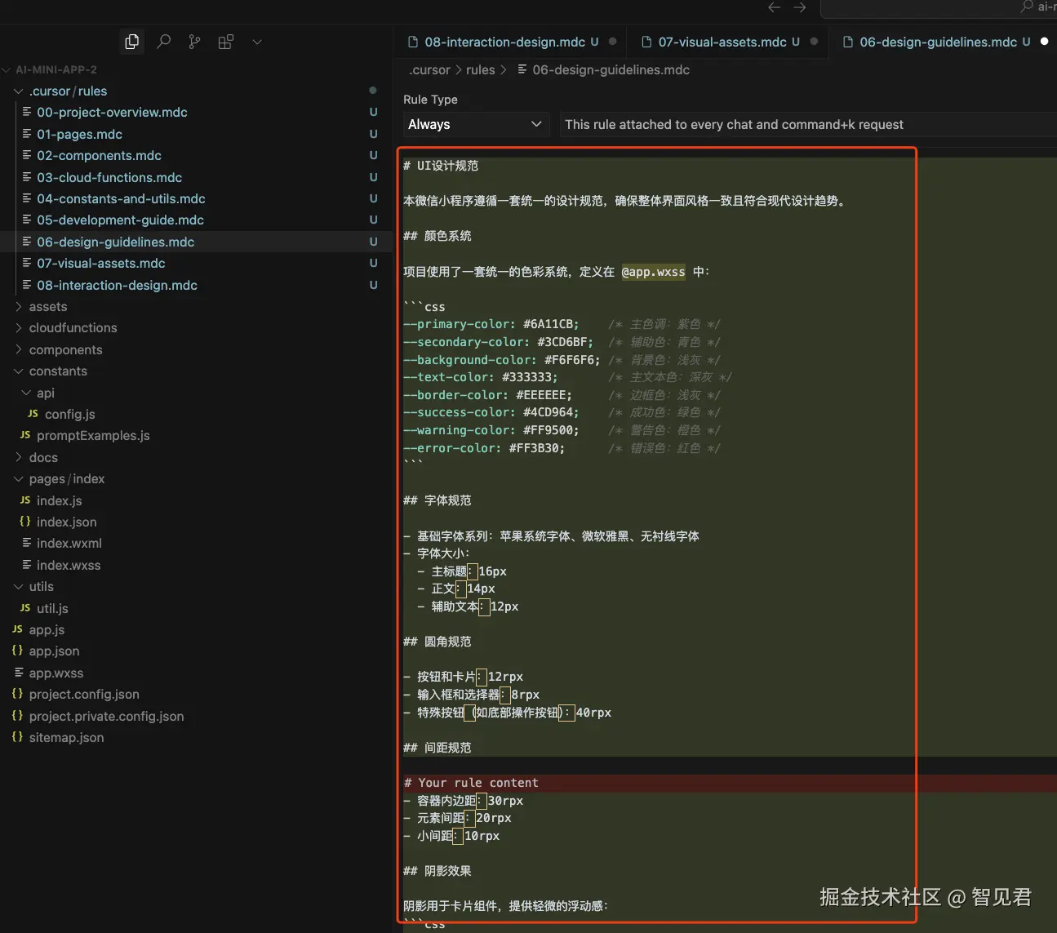Open Rule Type Always dropdown
Image resolution: width=1057 pixels, height=933 pixels.
coord(475,124)
